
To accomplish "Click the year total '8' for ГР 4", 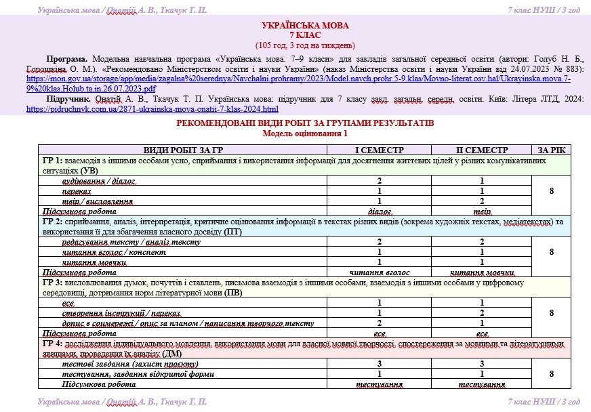I will point(552,374).
